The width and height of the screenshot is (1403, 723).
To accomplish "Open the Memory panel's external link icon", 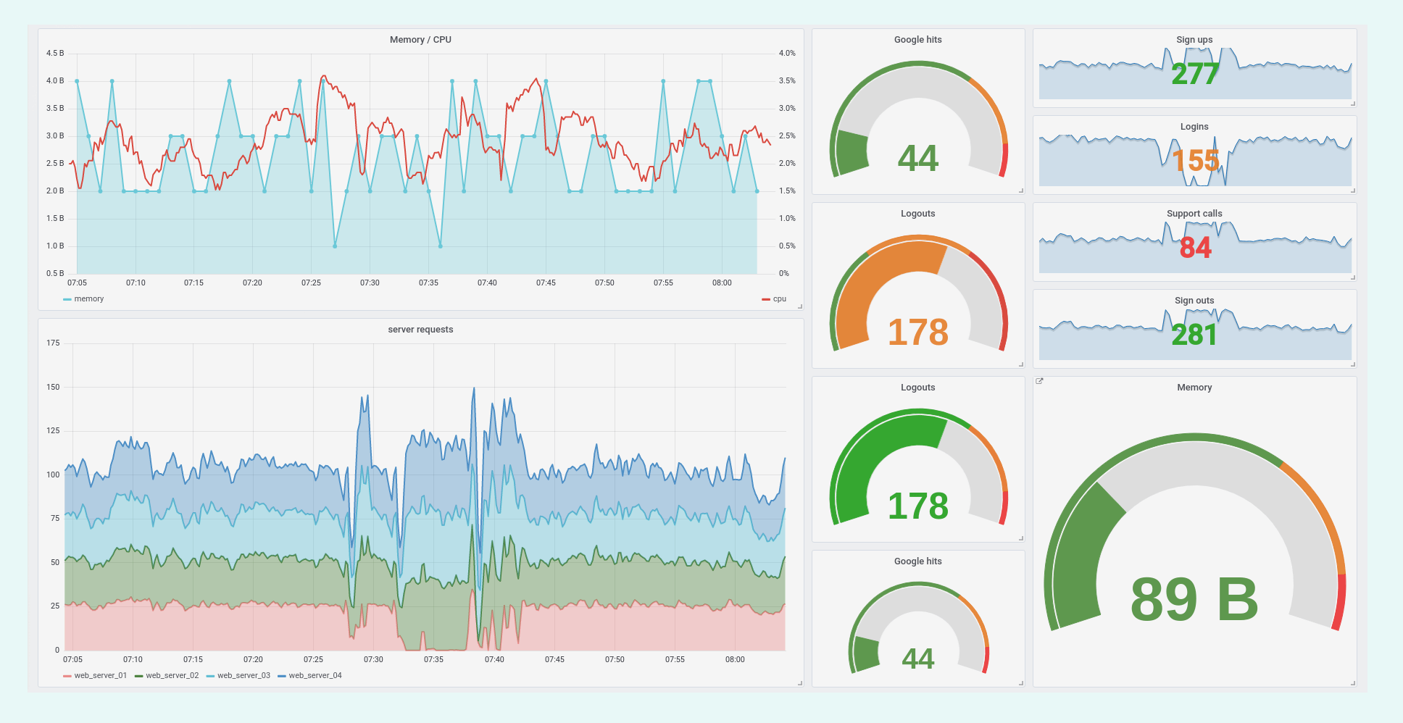I will pyautogui.click(x=1039, y=381).
